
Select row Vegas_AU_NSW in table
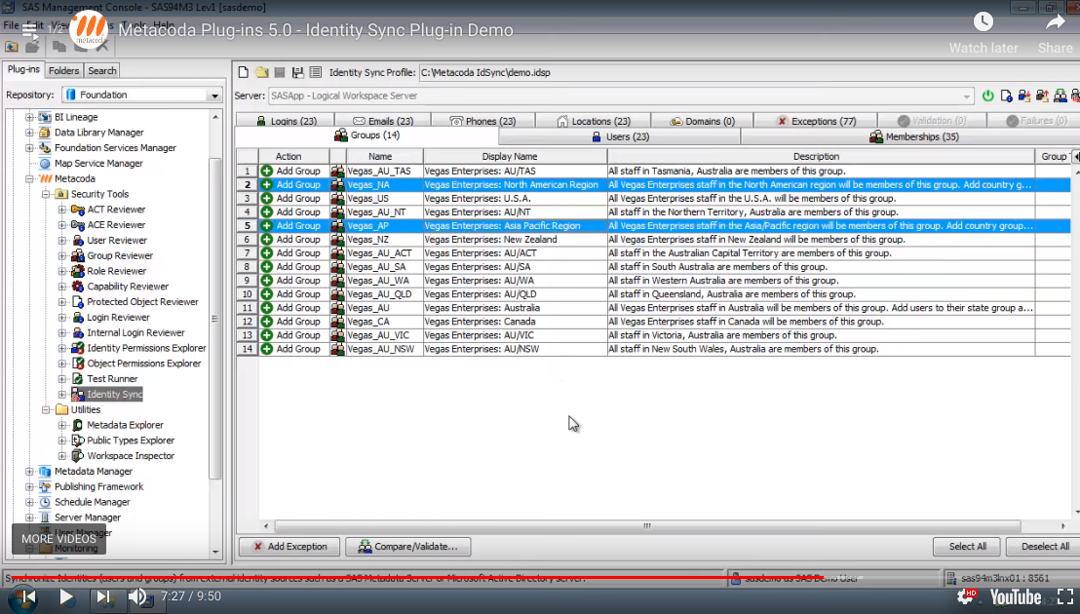[654, 349]
